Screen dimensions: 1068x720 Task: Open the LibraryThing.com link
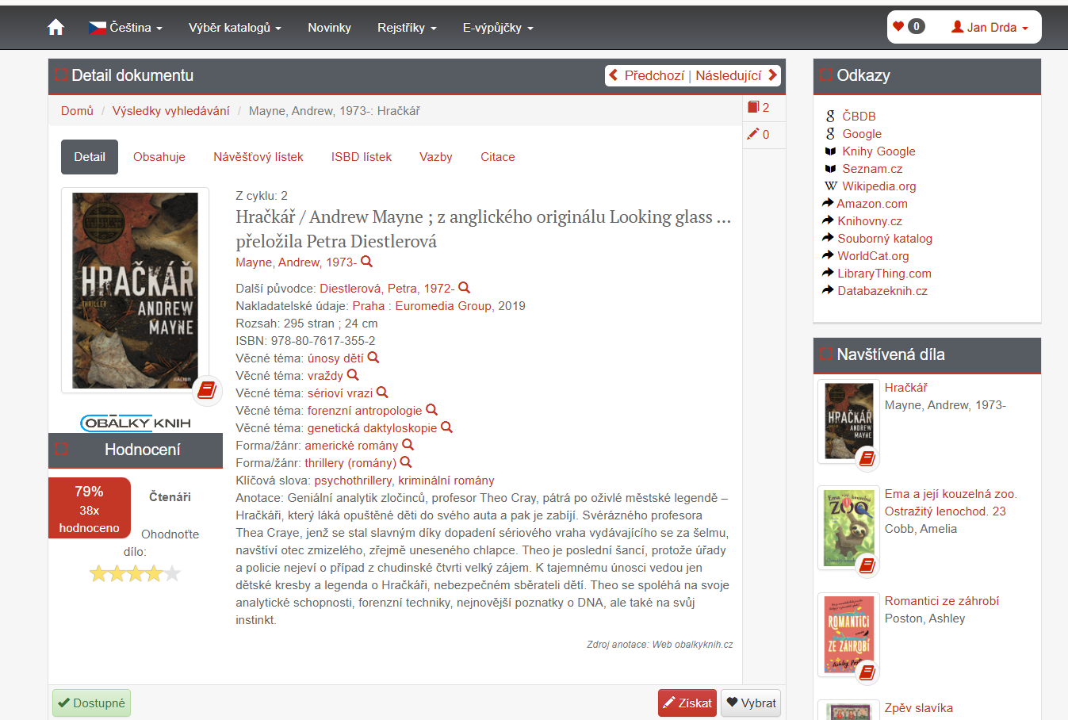click(884, 274)
